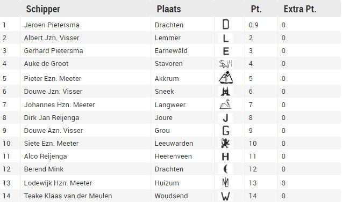Click the Earnewâld 'E' sail emblem
The width and height of the screenshot is (342, 202).
[x=226, y=51]
